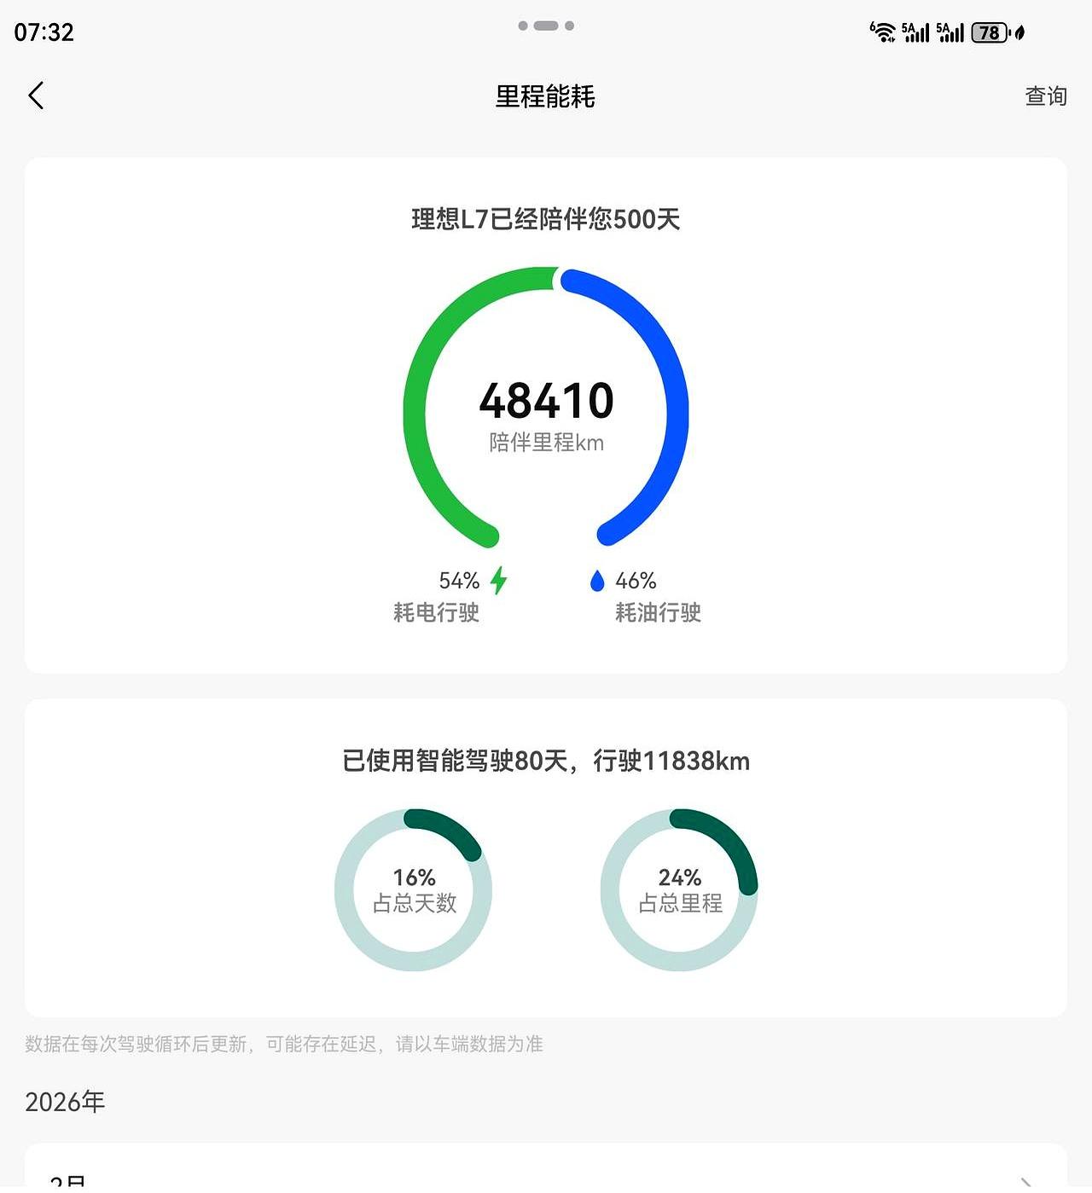Select the 2026年 year heading

coord(66,1101)
